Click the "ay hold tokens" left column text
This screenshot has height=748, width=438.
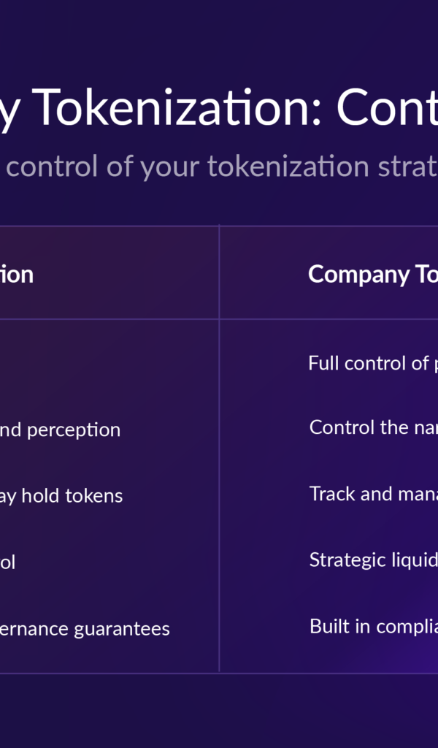61,496
